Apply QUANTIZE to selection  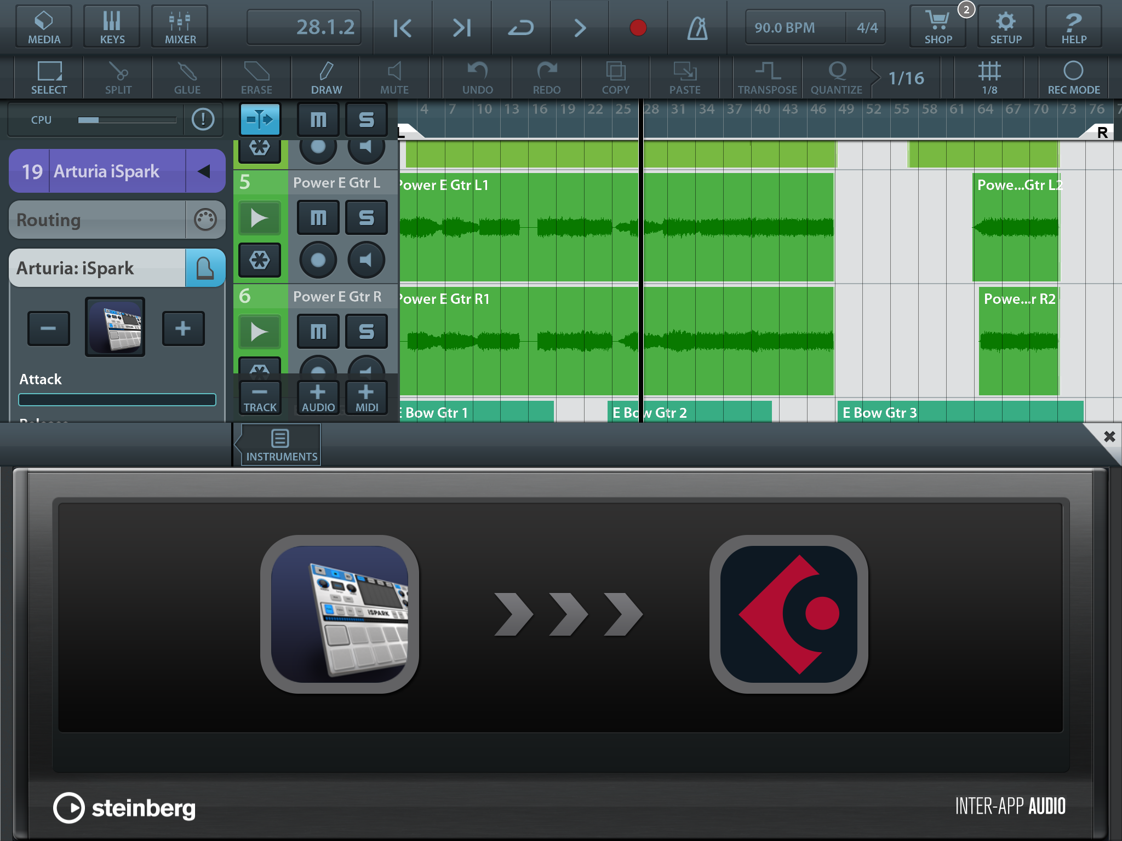tap(837, 78)
